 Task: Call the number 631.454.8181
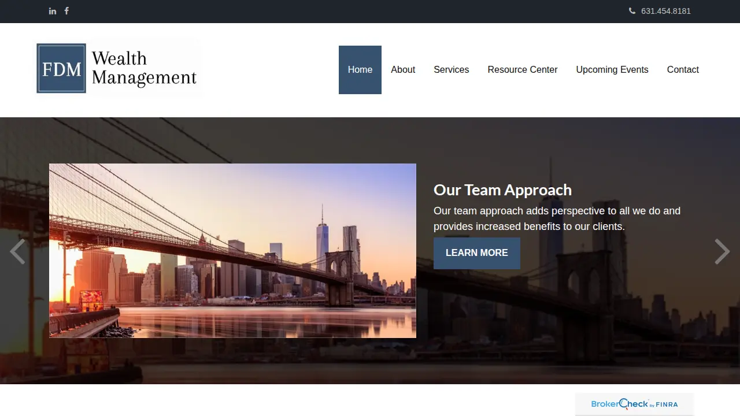click(666, 11)
